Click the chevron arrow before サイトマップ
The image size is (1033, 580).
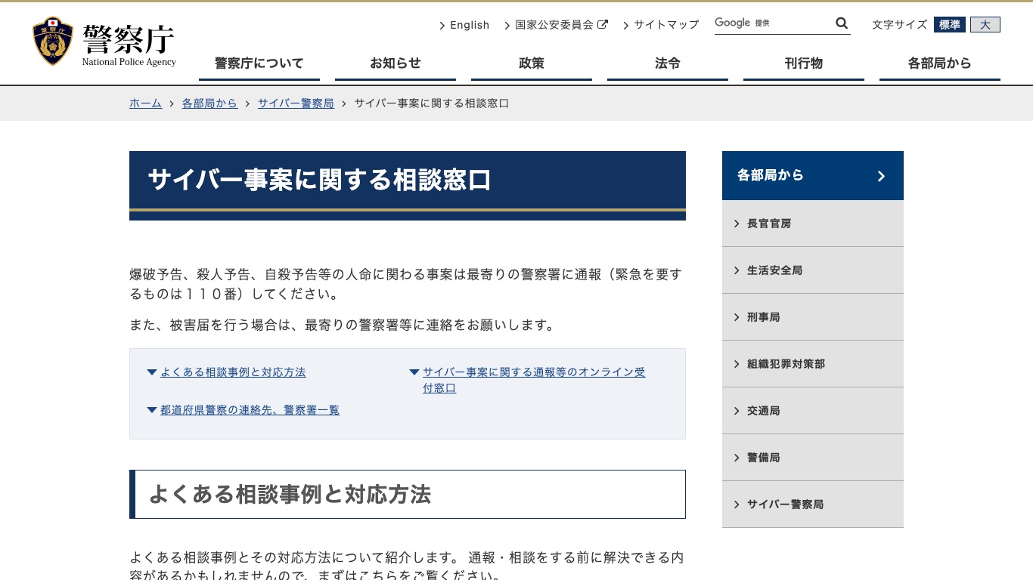point(626,26)
